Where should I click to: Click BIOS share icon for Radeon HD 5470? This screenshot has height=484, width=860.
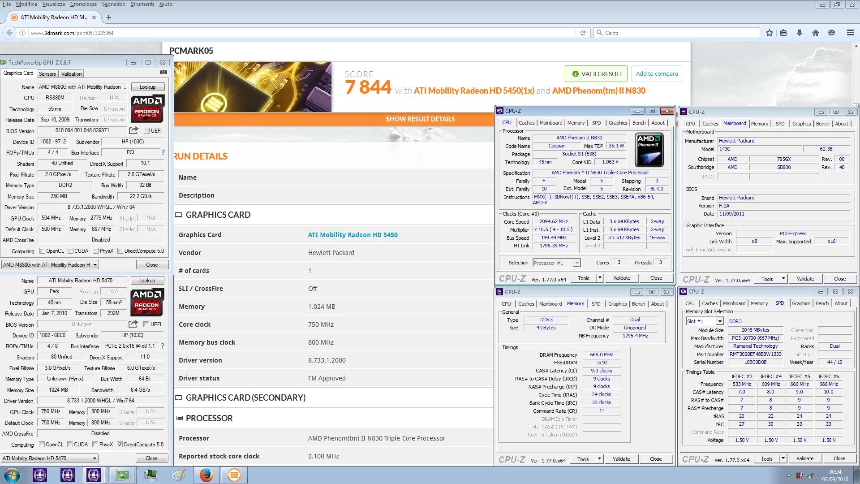(133, 324)
